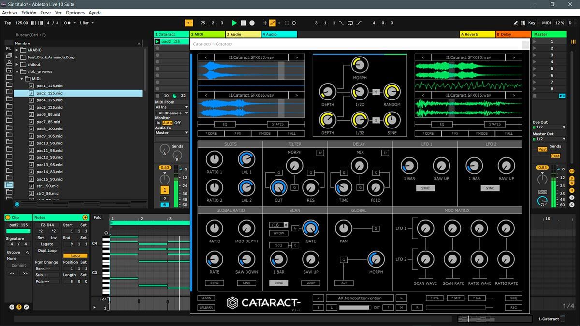Click the left EQ button in Cataract
The image size is (580, 326).
tap(225, 124)
